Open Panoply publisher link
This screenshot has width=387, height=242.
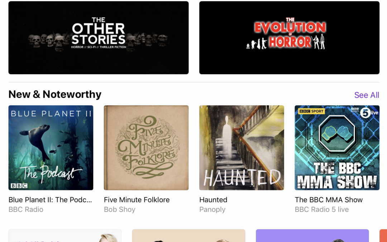(x=212, y=209)
